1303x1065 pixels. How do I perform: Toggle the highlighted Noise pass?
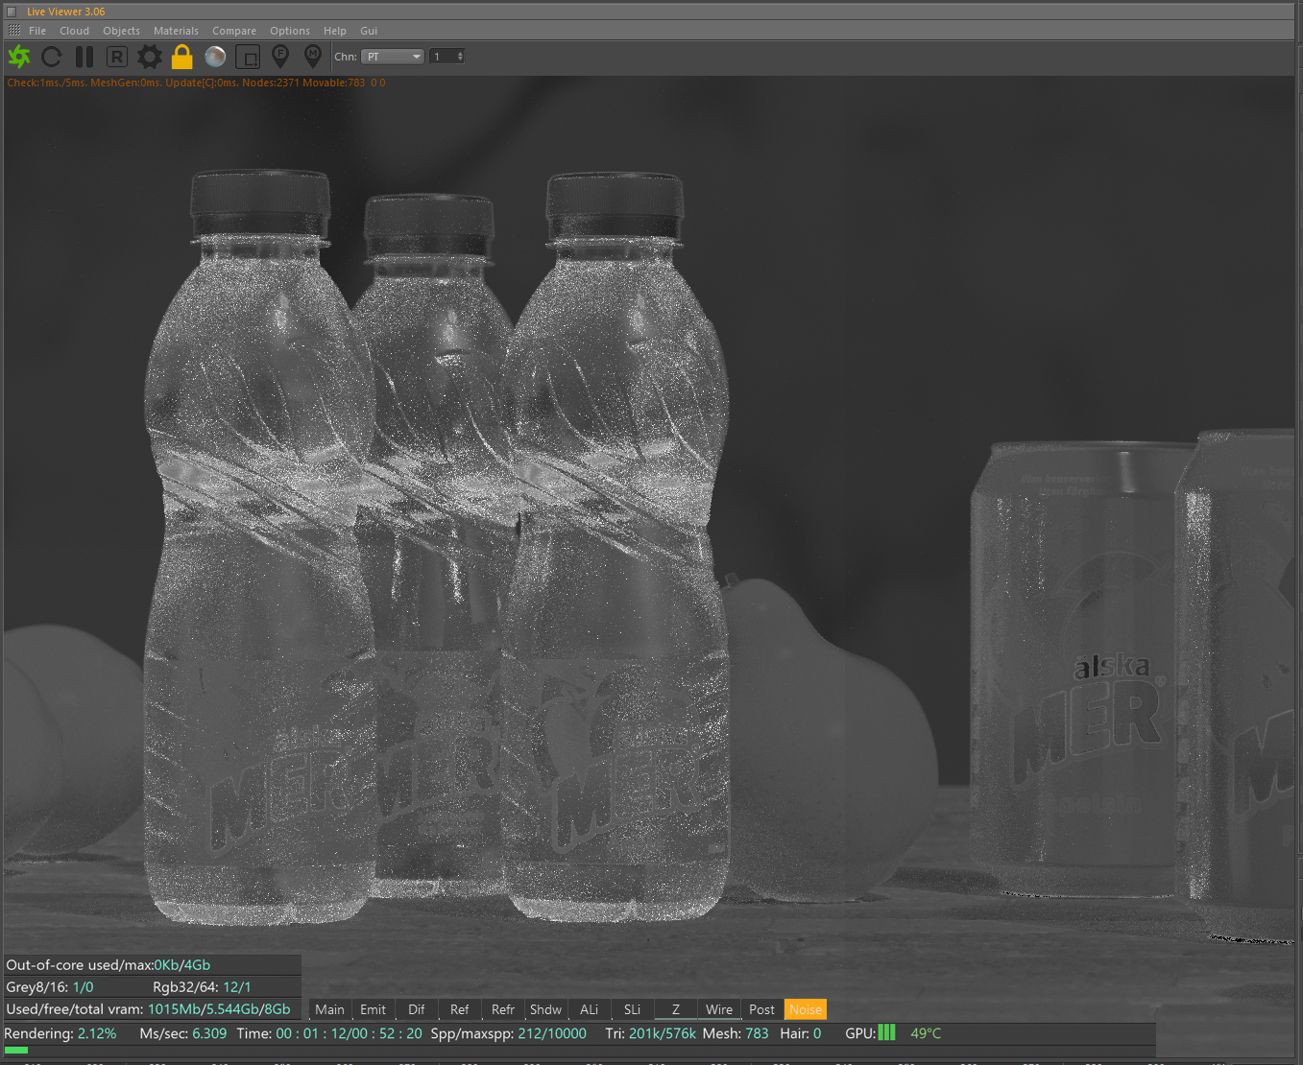805,1009
